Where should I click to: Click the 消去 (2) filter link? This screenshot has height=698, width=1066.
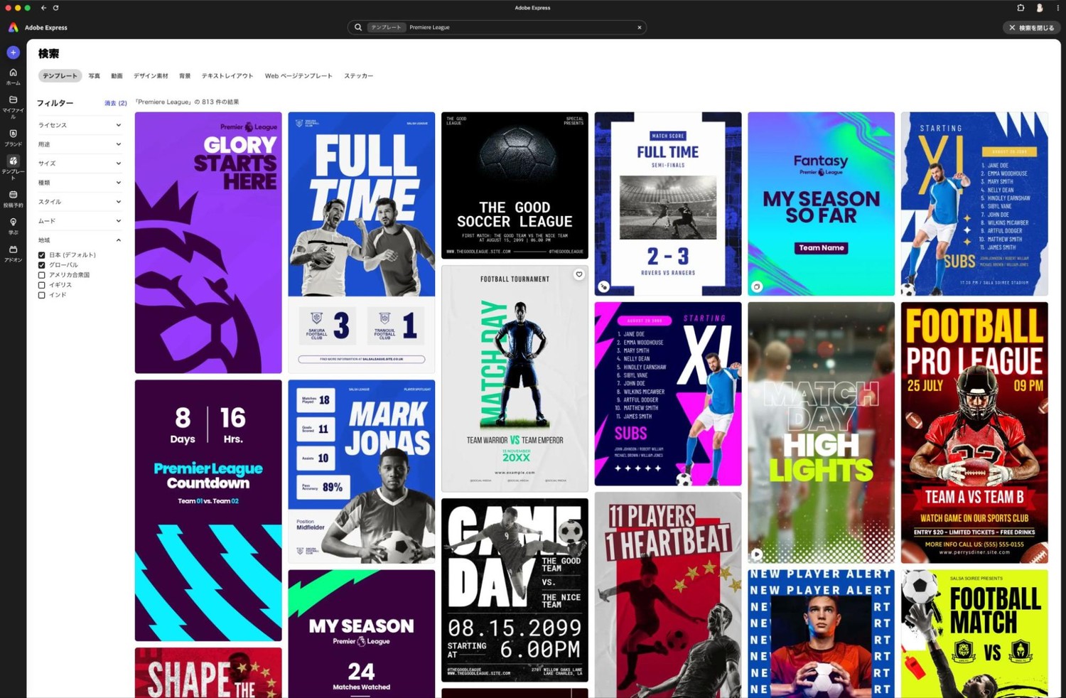pyautogui.click(x=115, y=104)
